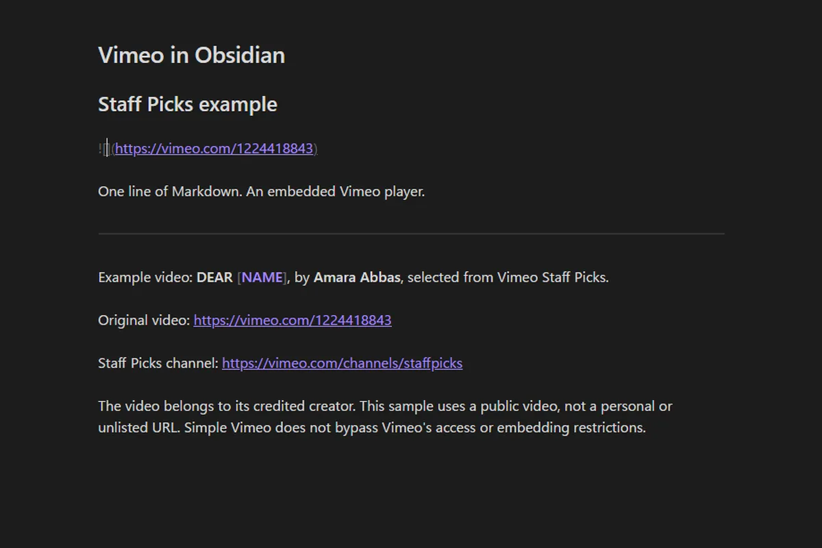The height and width of the screenshot is (548, 822).
Task: Click the 'Simple Vimeo does not bypass' sentence
Action: coord(415,427)
